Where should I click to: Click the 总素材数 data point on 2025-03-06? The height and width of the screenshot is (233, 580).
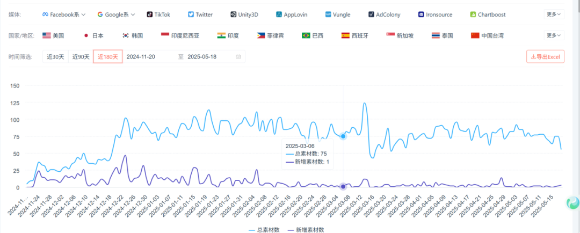coord(343,136)
